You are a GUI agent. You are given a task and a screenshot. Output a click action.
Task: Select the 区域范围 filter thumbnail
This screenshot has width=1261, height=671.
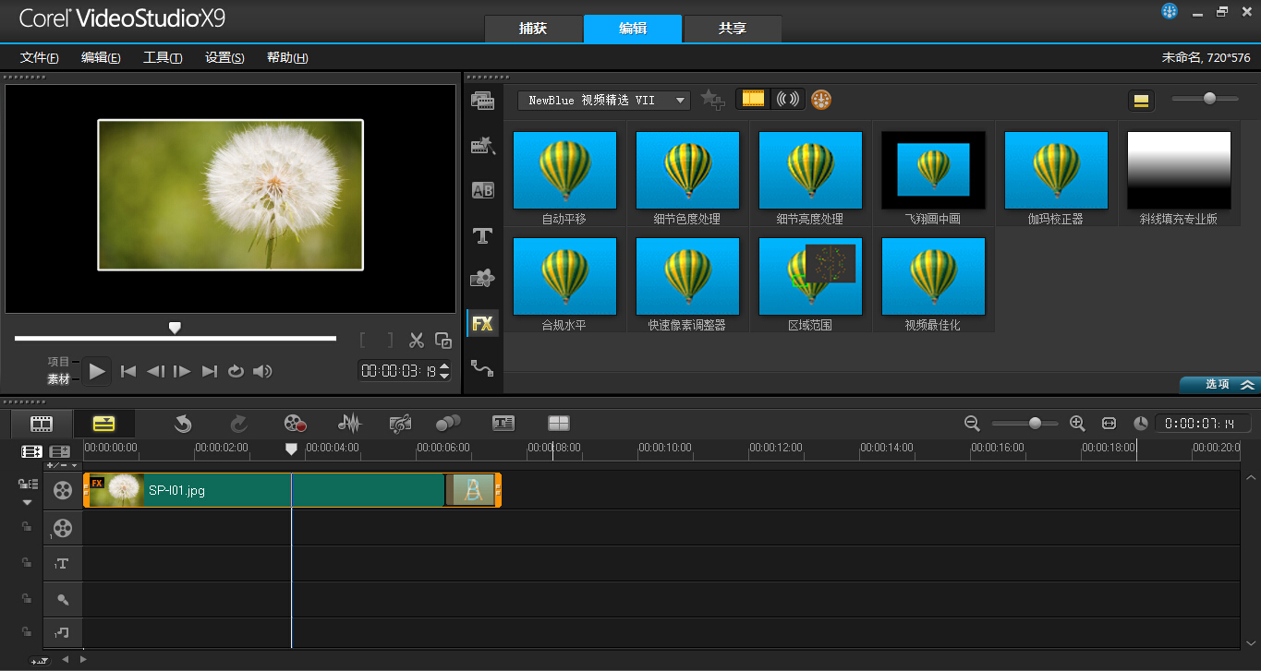(x=810, y=277)
